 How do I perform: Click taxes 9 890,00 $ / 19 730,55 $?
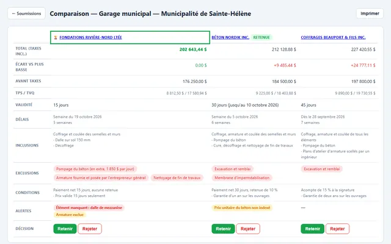355,93
